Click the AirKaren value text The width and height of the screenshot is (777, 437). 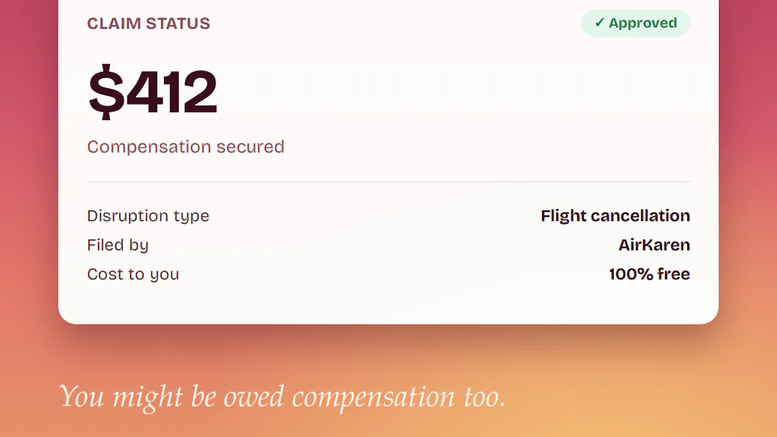click(654, 245)
